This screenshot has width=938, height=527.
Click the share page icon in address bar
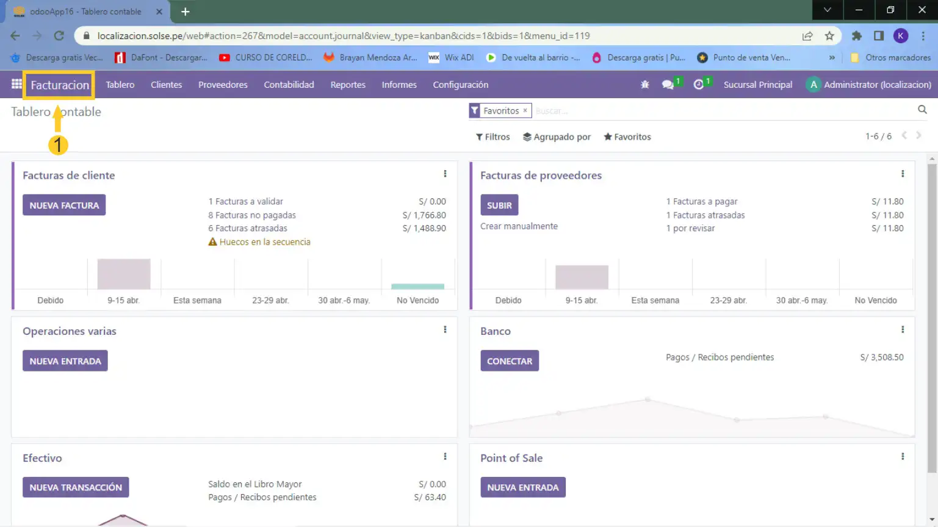[x=807, y=36]
